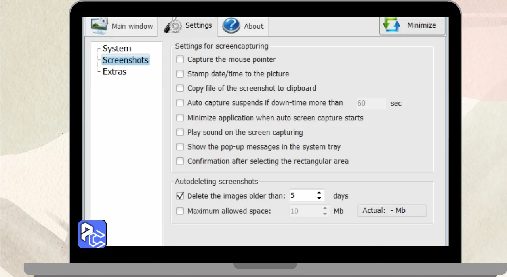The height and width of the screenshot is (277, 507).
Task: Enable Show the pop-up messages in tray
Action: coord(180,147)
